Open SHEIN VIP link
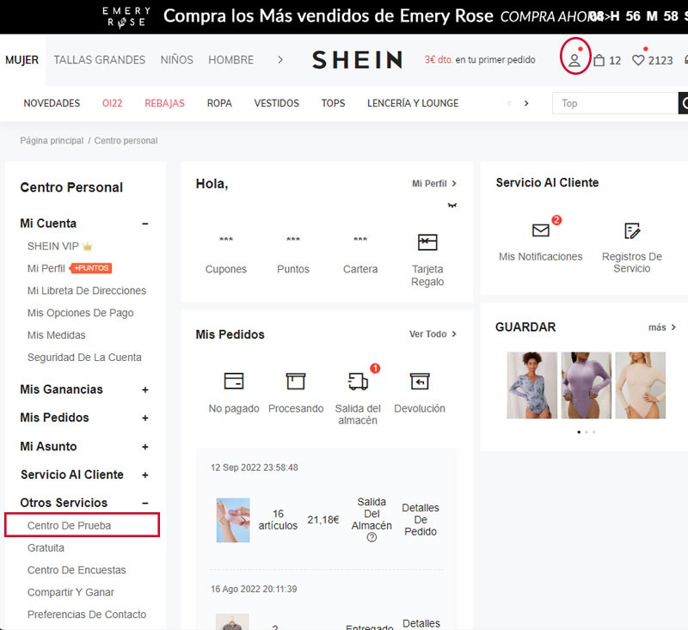 [x=52, y=247]
